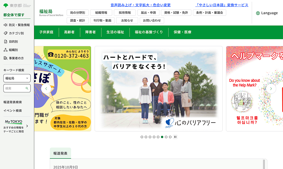
Task: Click the 防災・緊急情報 megaphone icon
Action: [5, 25]
